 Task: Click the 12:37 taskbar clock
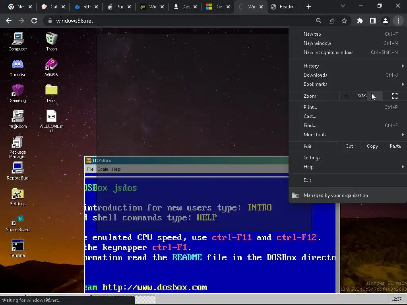point(396,299)
